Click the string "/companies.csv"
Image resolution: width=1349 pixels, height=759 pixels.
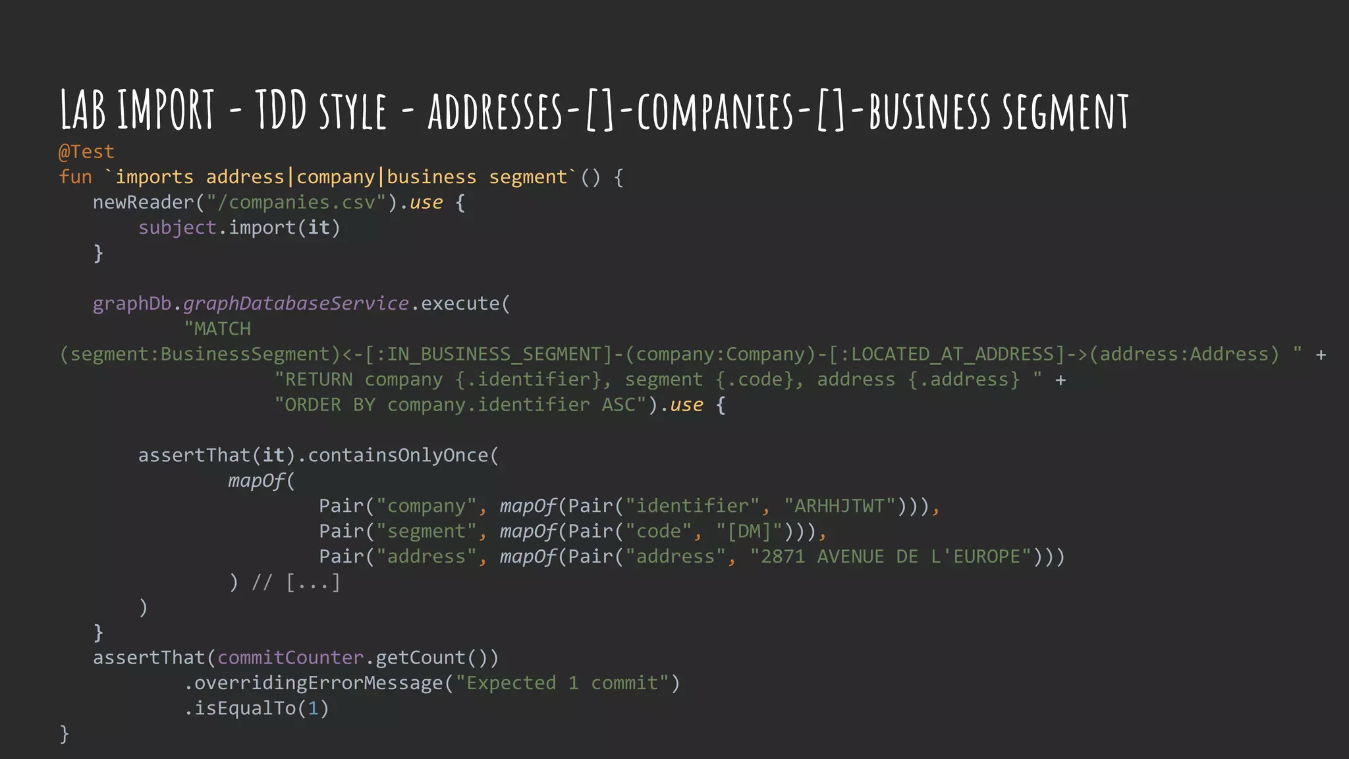coord(296,202)
